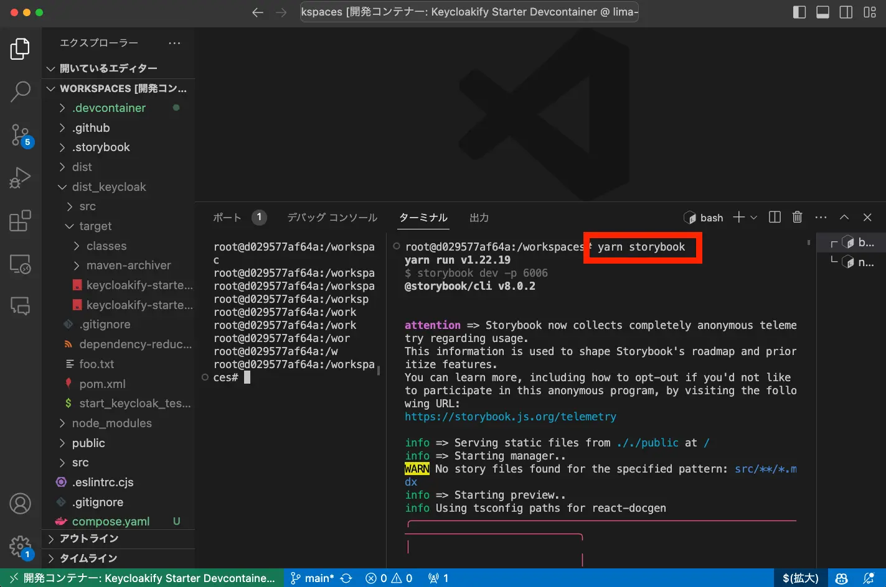The height and width of the screenshot is (587, 886).
Task: Toggle the secondary side bar
Action: coord(846,12)
